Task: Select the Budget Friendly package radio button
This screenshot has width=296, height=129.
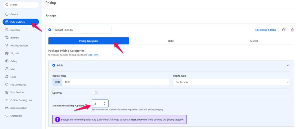Action: [50, 30]
